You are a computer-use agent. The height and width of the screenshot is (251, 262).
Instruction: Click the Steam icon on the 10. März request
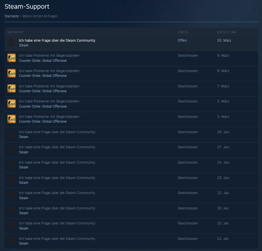(12, 43)
